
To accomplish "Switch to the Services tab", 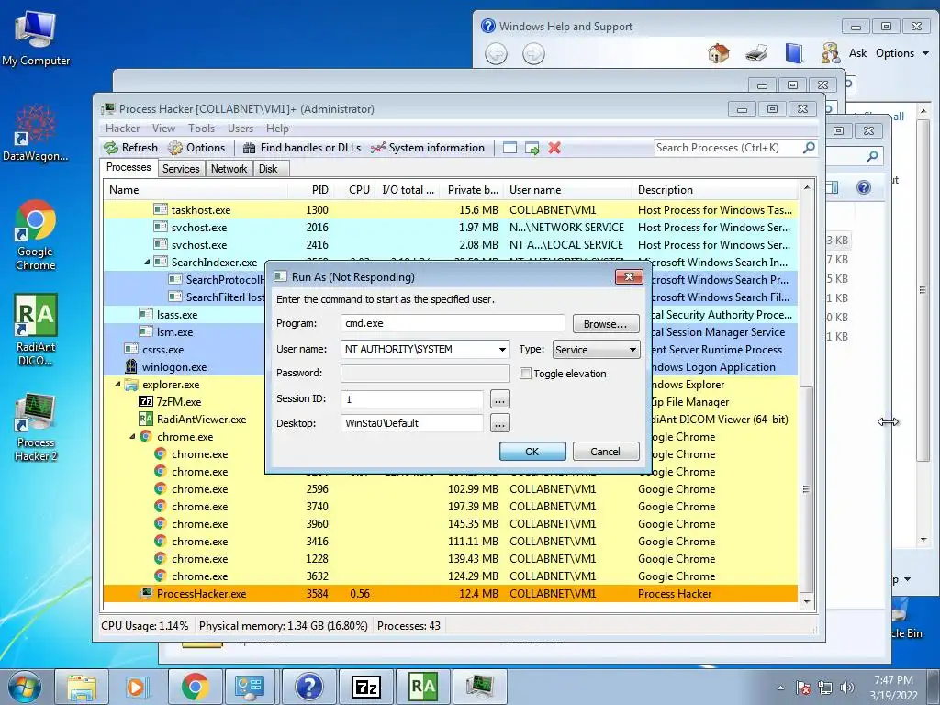I will click(x=181, y=169).
